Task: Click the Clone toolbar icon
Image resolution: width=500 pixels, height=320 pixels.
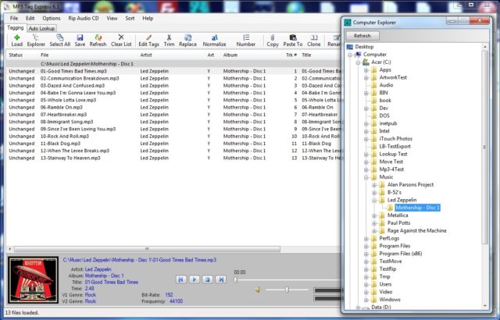Action: pyautogui.click(x=314, y=41)
